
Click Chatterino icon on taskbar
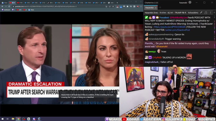point(39,119)
